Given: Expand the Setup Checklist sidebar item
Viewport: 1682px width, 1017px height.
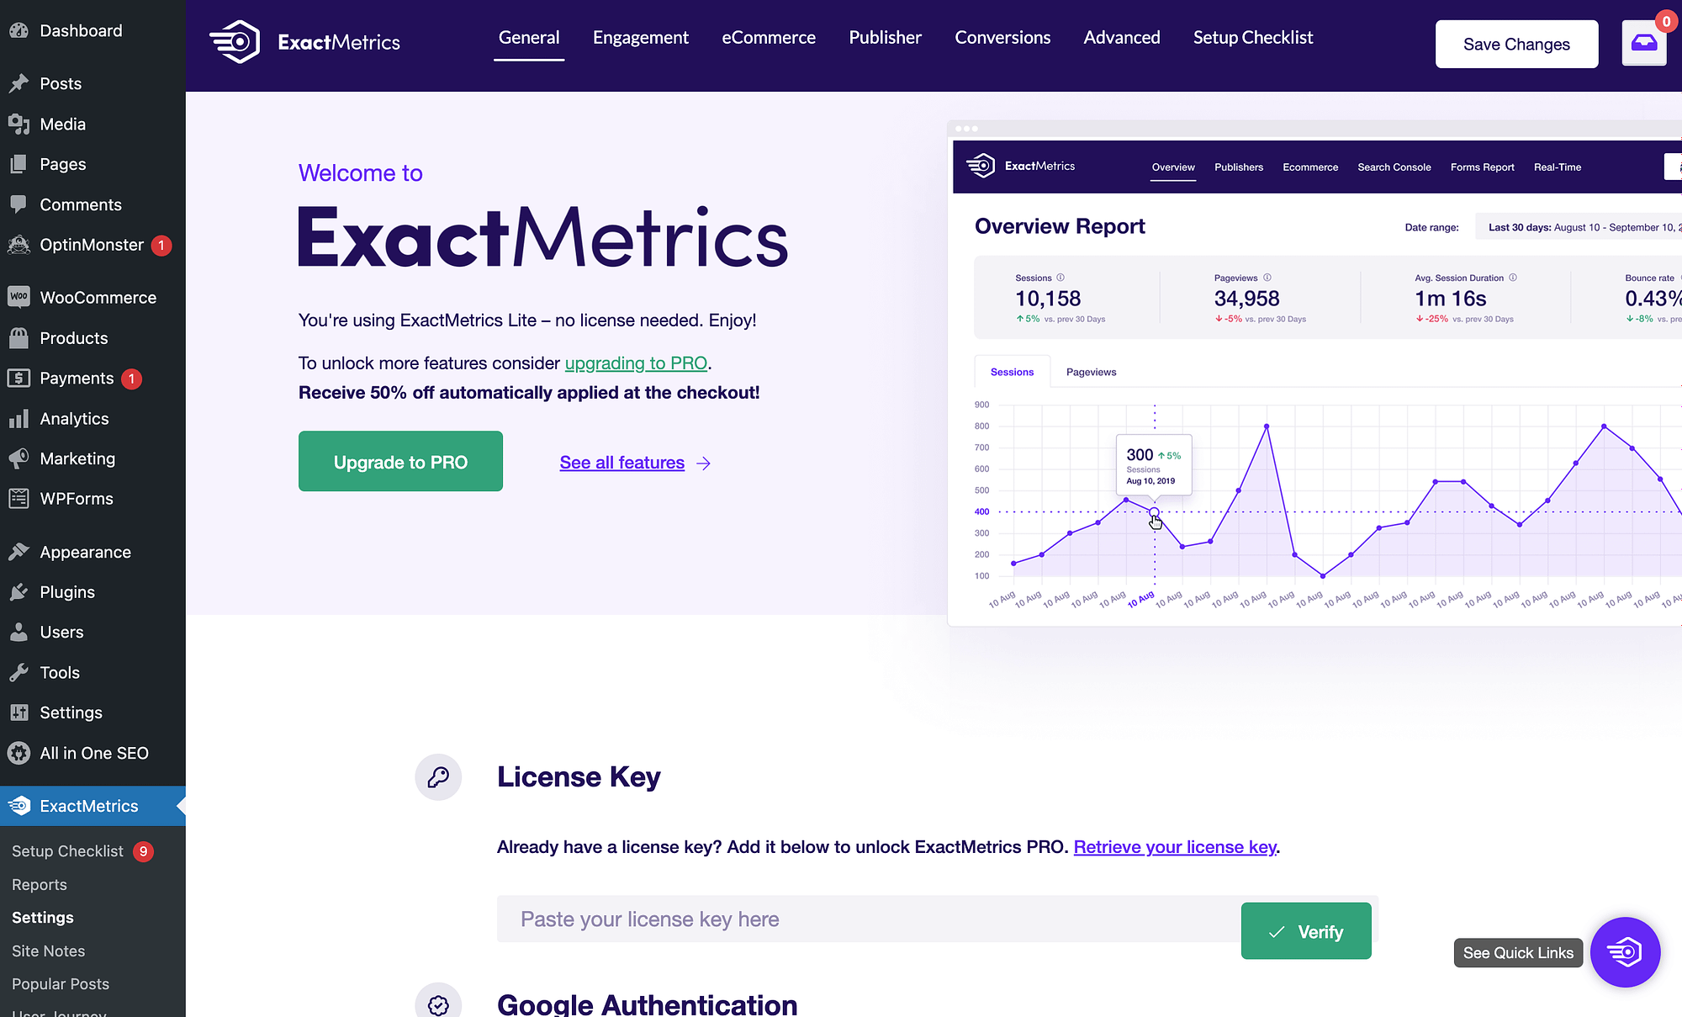Looking at the screenshot, I should click(x=67, y=851).
